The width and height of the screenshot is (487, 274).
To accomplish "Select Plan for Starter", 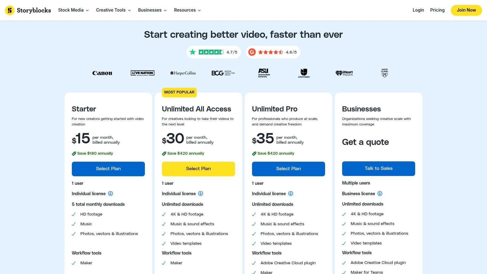I will [108, 169].
